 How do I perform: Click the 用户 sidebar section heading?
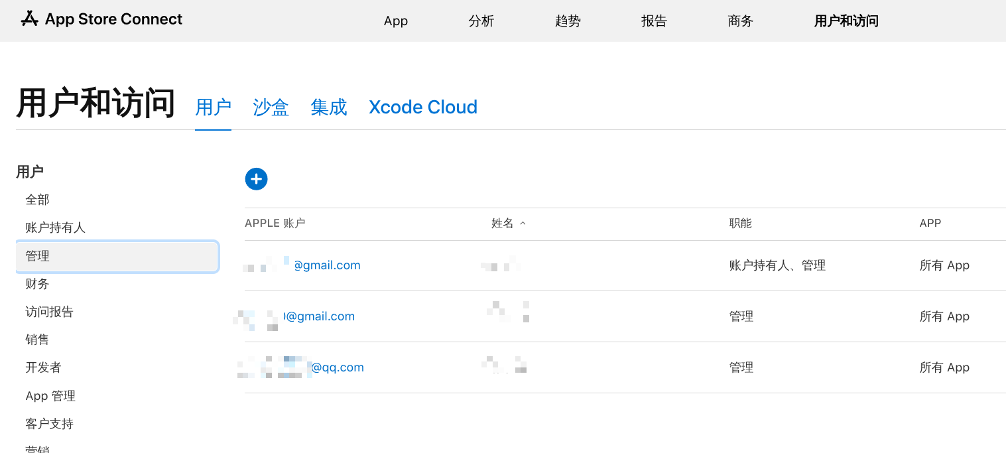(x=30, y=172)
